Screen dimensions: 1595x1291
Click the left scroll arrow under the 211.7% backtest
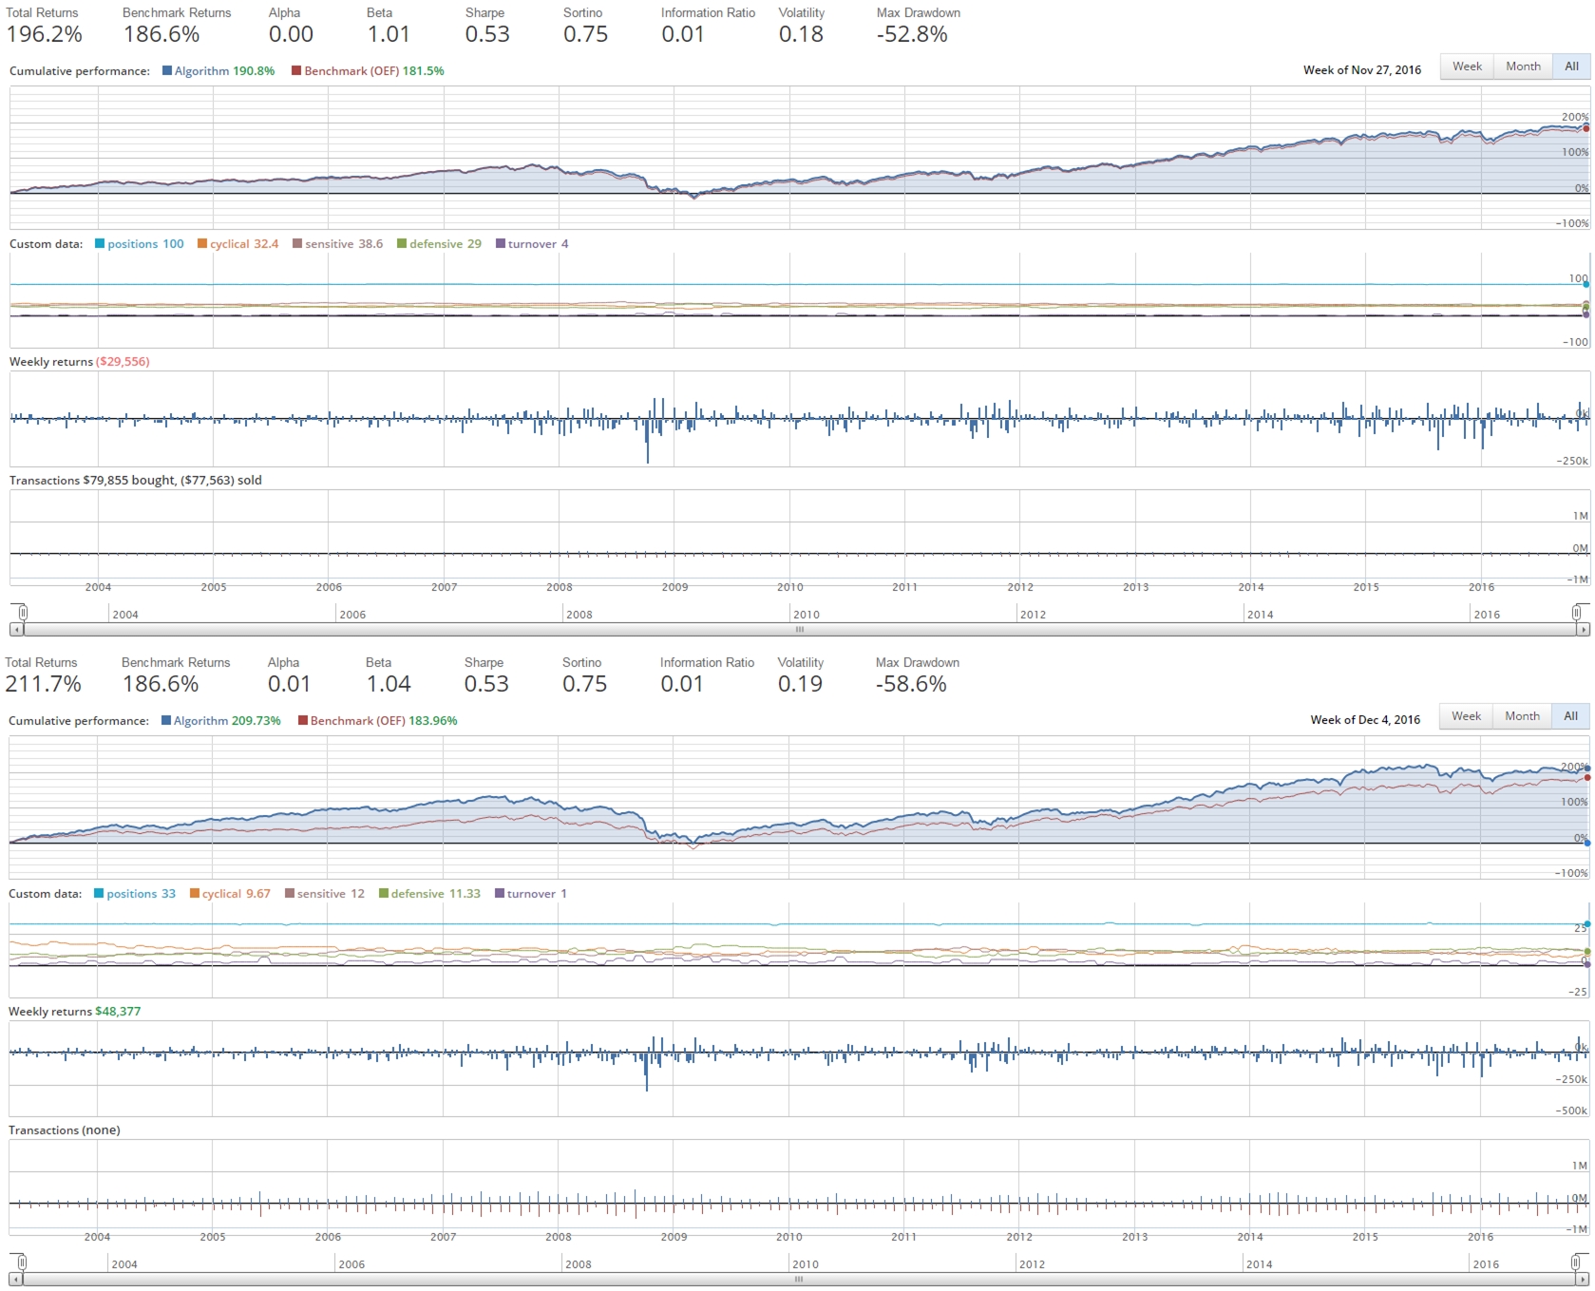coord(14,1280)
